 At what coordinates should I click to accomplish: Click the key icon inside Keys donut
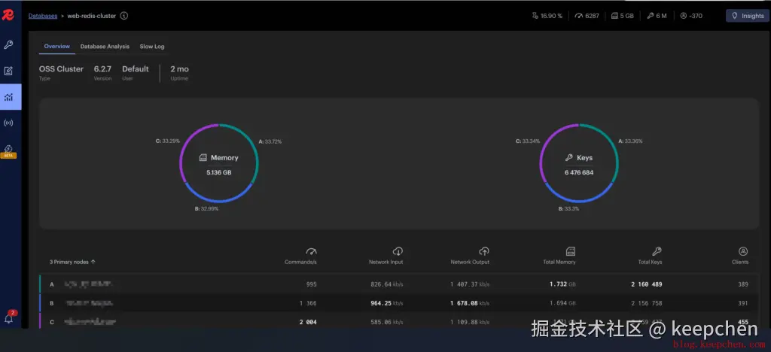[569, 158]
